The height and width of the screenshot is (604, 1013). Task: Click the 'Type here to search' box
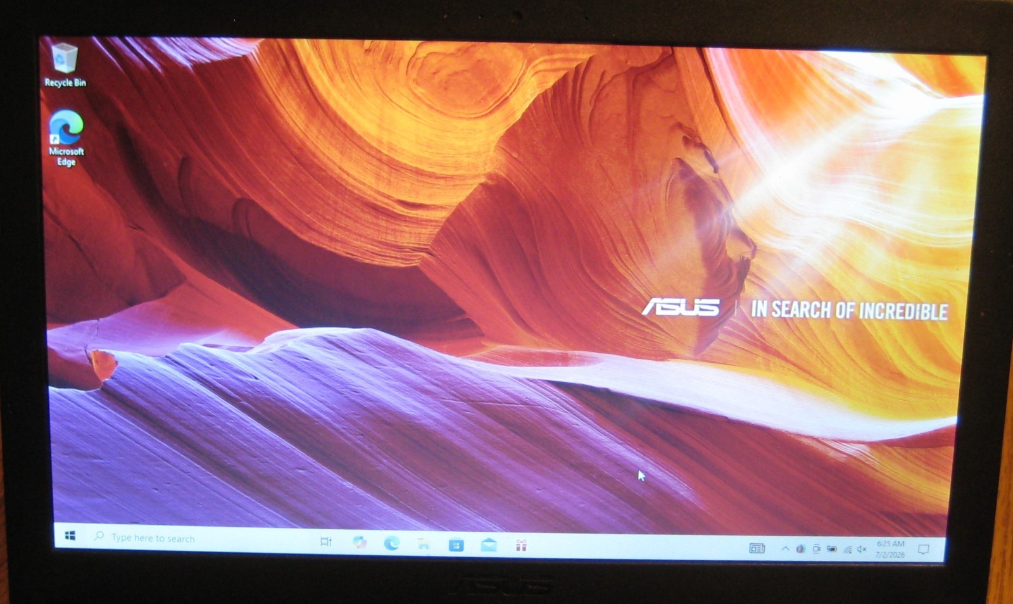coord(196,538)
